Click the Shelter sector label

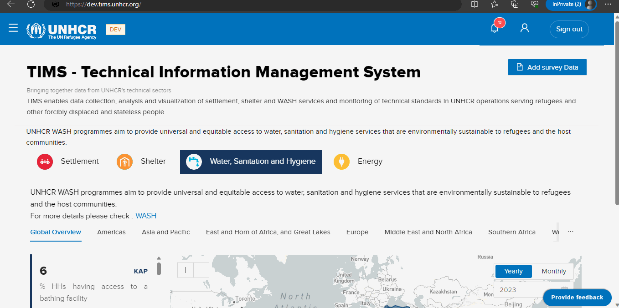153,162
